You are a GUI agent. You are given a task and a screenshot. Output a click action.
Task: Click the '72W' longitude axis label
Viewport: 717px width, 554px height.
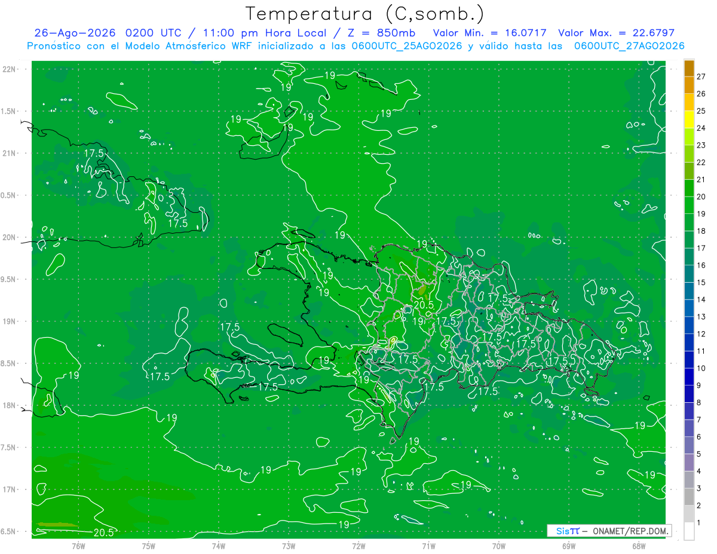pyautogui.click(x=358, y=546)
